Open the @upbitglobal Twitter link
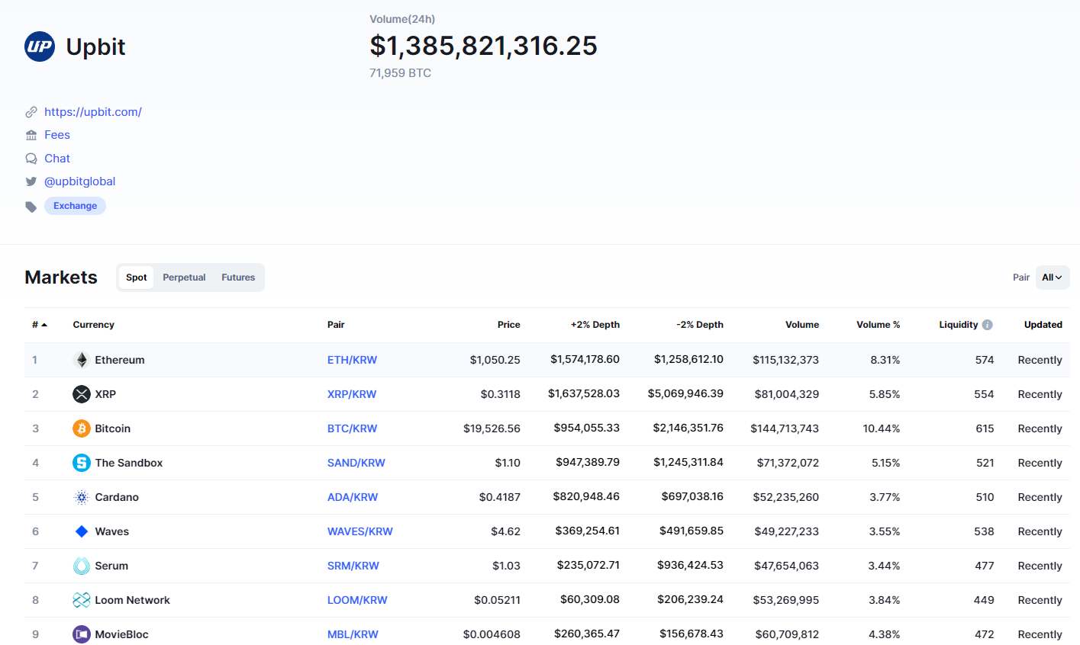This screenshot has width=1080, height=645. point(80,181)
